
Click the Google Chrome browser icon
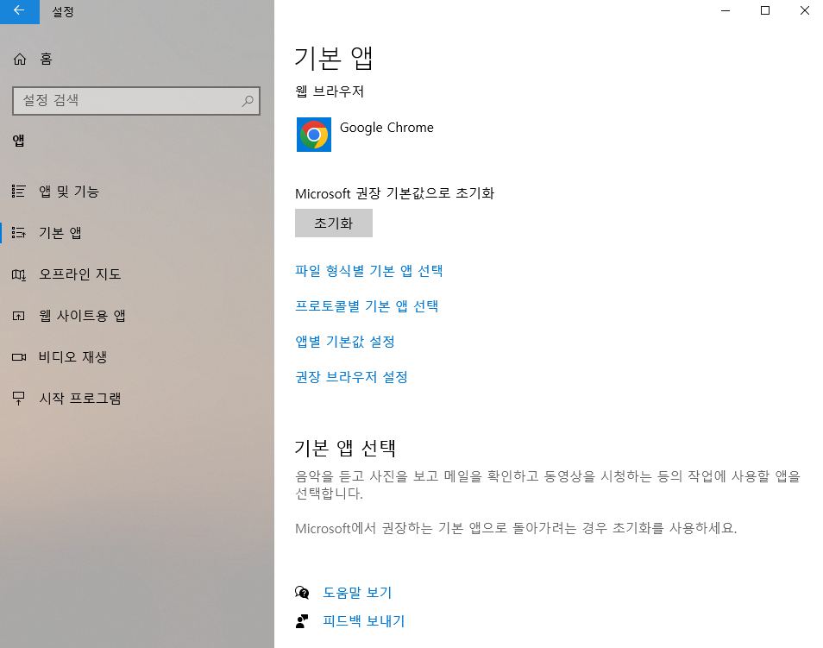click(314, 135)
